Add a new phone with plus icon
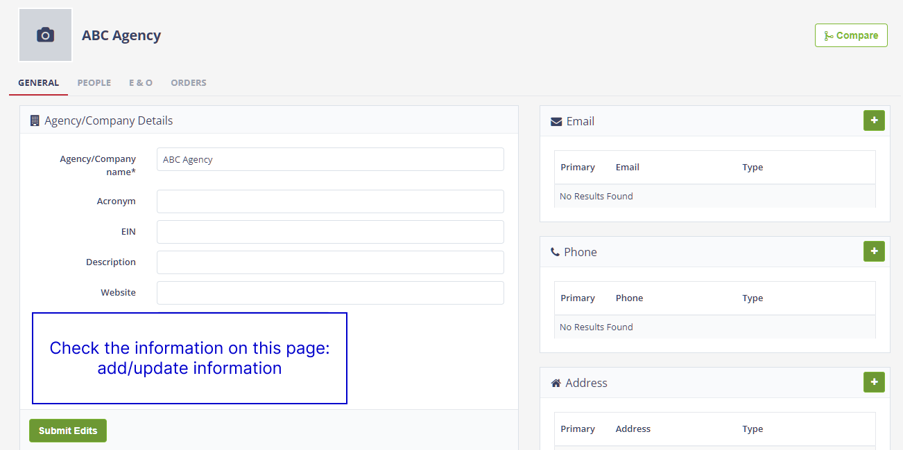The height and width of the screenshot is (450, 903). pyautogui.click(x=874, y=251)
